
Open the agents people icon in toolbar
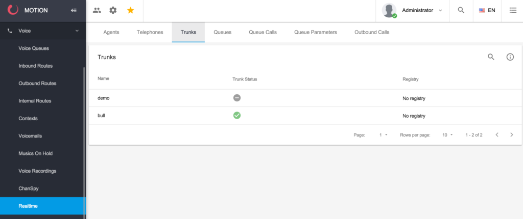[x=97, y=10]
